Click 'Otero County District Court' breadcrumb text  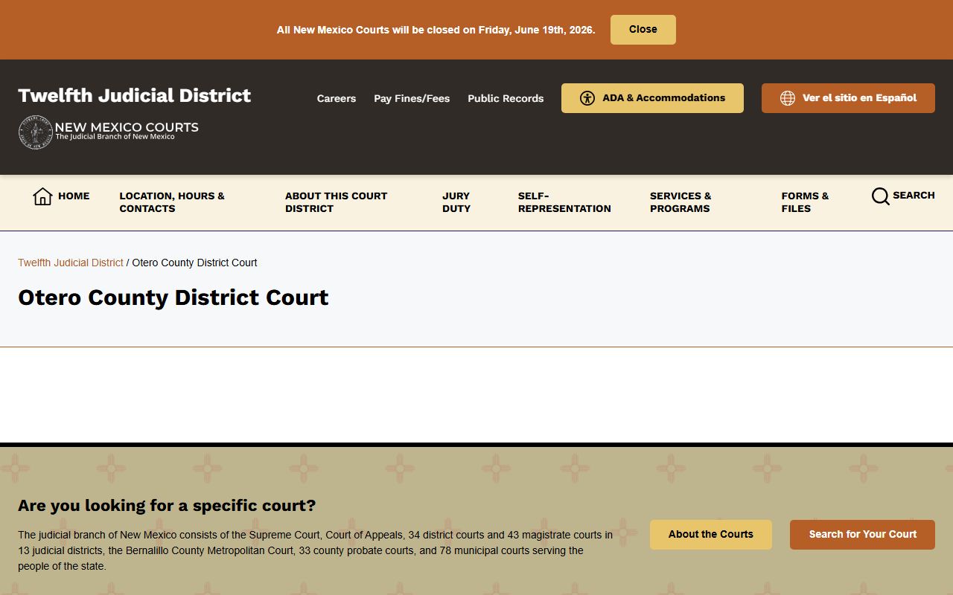coord(195,263)
